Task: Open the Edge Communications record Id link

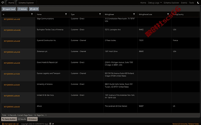Action: click(12, 19)
